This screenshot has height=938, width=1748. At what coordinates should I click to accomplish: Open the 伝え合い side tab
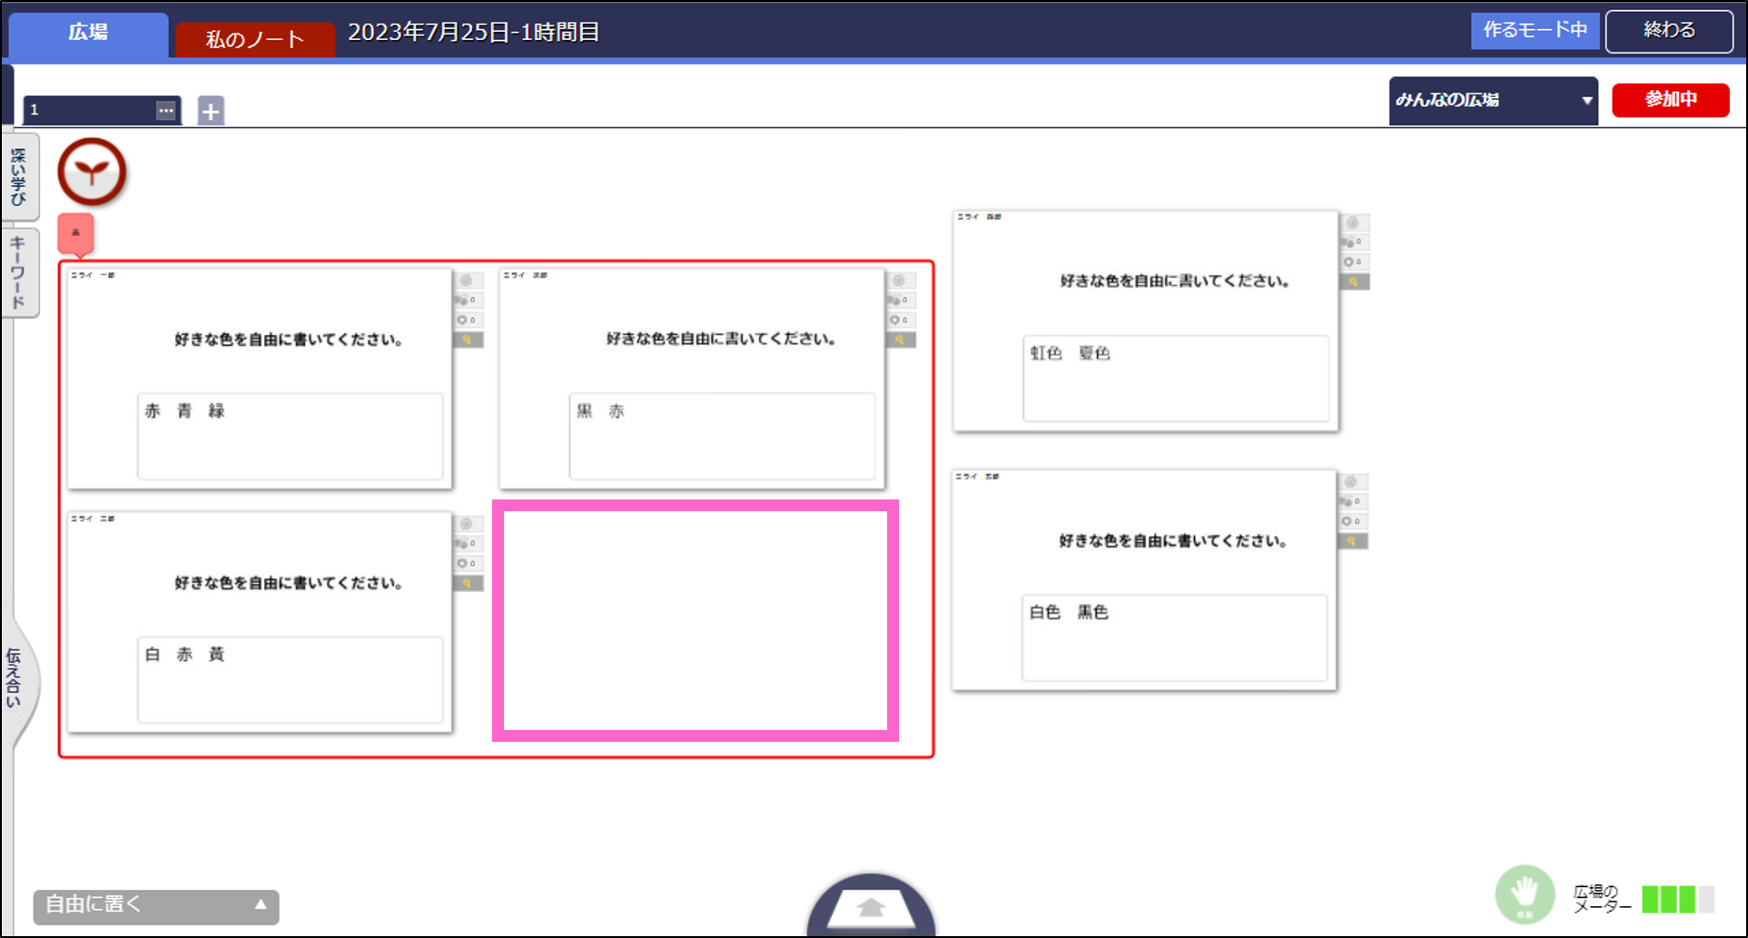pyautogui.click(x=17, y=678)
